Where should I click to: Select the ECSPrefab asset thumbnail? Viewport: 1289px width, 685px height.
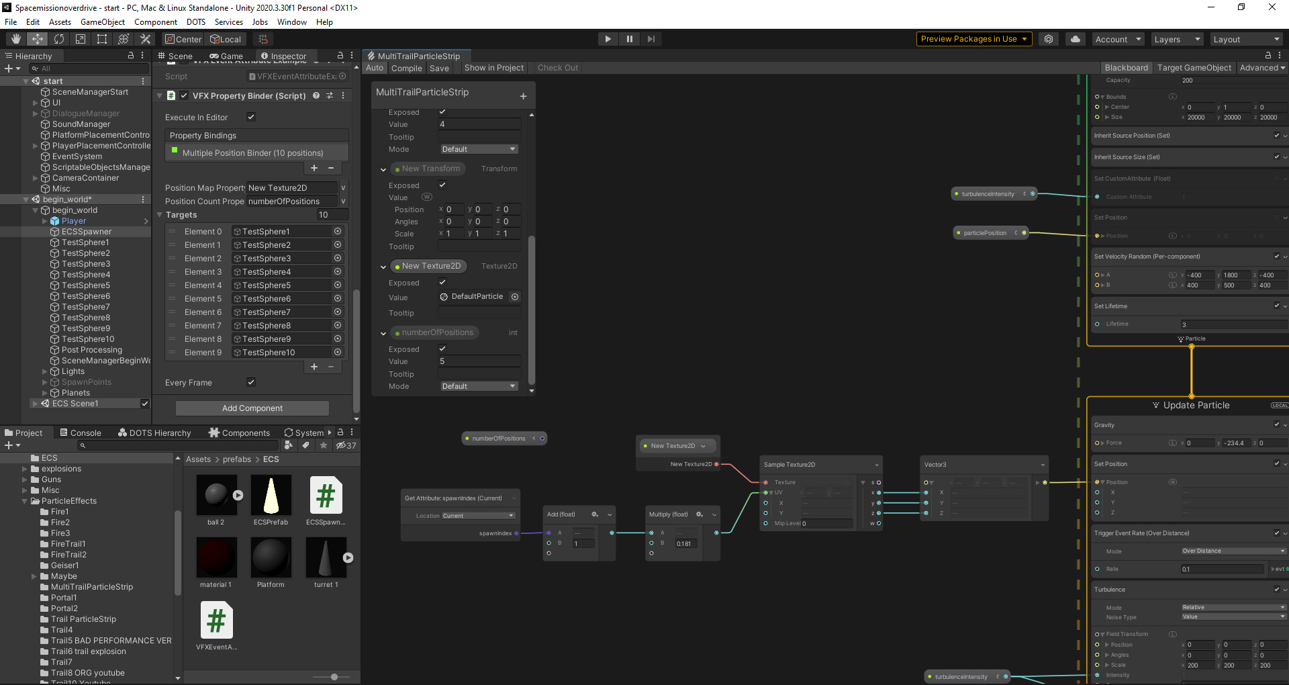coord(271,496)
